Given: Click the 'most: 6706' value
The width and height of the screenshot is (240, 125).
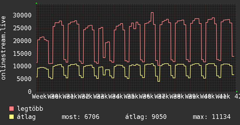Looking at the screenshot, I should click(80, 117).
